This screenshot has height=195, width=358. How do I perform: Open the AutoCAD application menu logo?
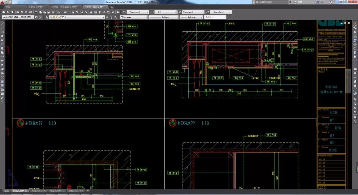[x=3, y=2]
